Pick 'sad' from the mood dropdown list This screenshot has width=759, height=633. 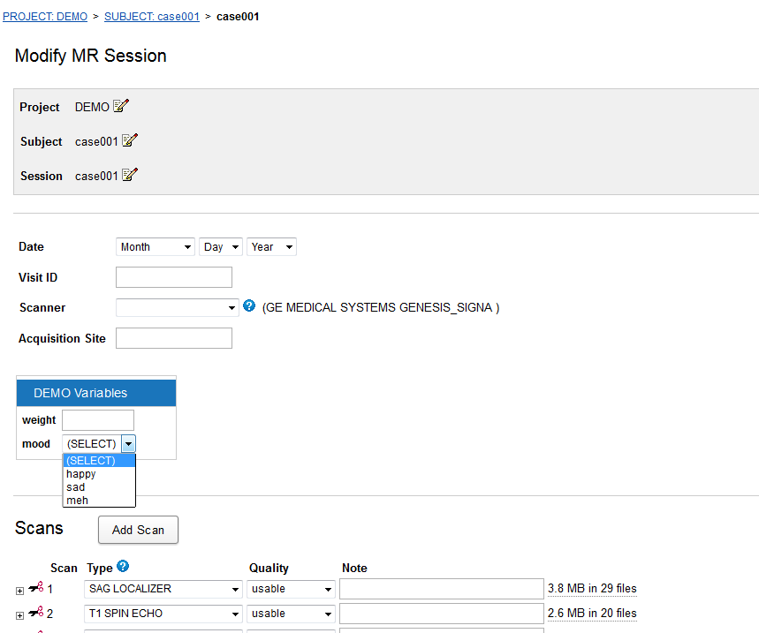pos(76,487)
